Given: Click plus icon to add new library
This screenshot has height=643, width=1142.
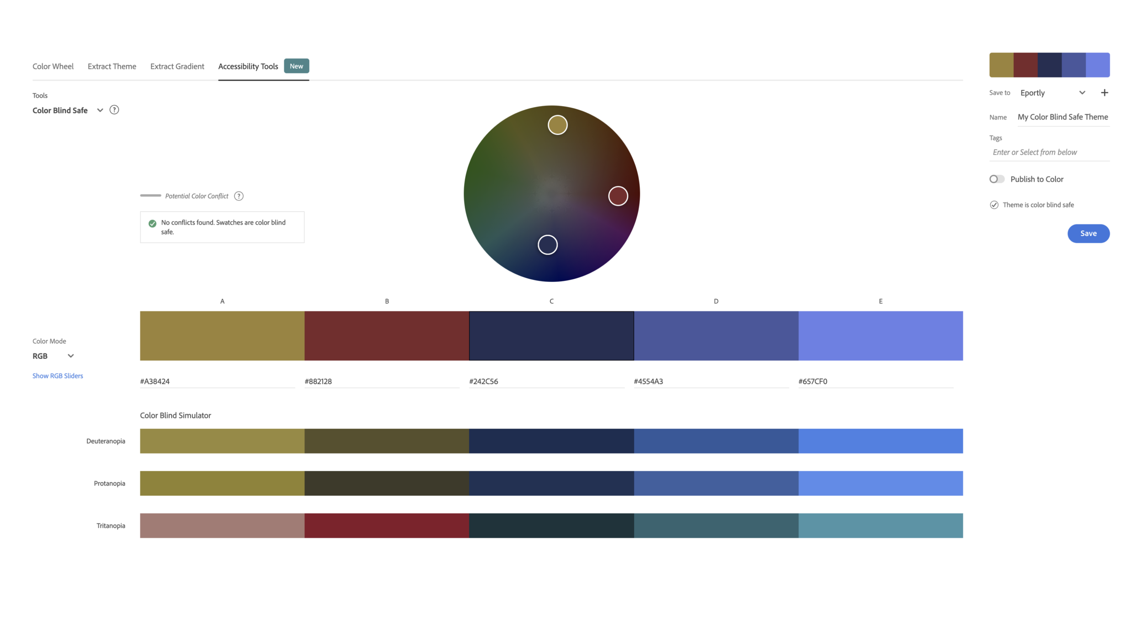Looking at the screenshot, I should tap(1104, 93).
